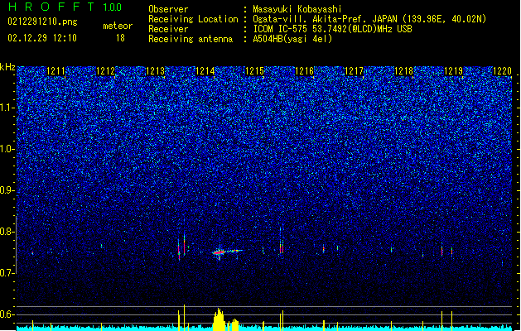Click the 1211 time marker
Viewport: 521px width, 331px height.
[x=55, y=71]
